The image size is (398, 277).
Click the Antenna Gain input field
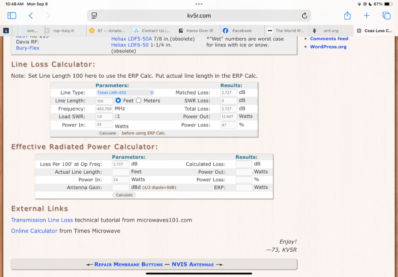[x=120, y=187]
